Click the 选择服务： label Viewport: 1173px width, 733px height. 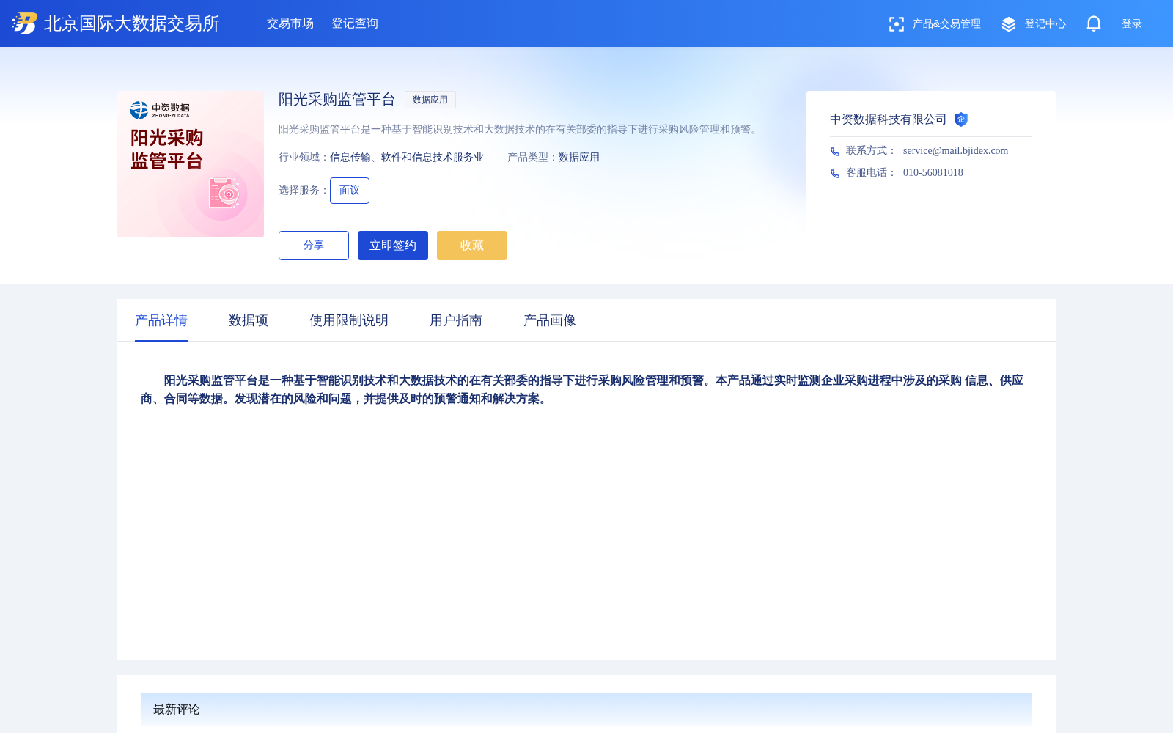304,191
